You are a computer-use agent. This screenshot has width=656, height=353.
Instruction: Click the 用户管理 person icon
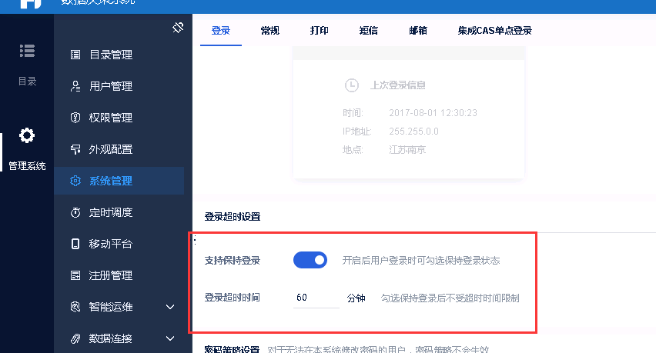[x=75, y=86]
